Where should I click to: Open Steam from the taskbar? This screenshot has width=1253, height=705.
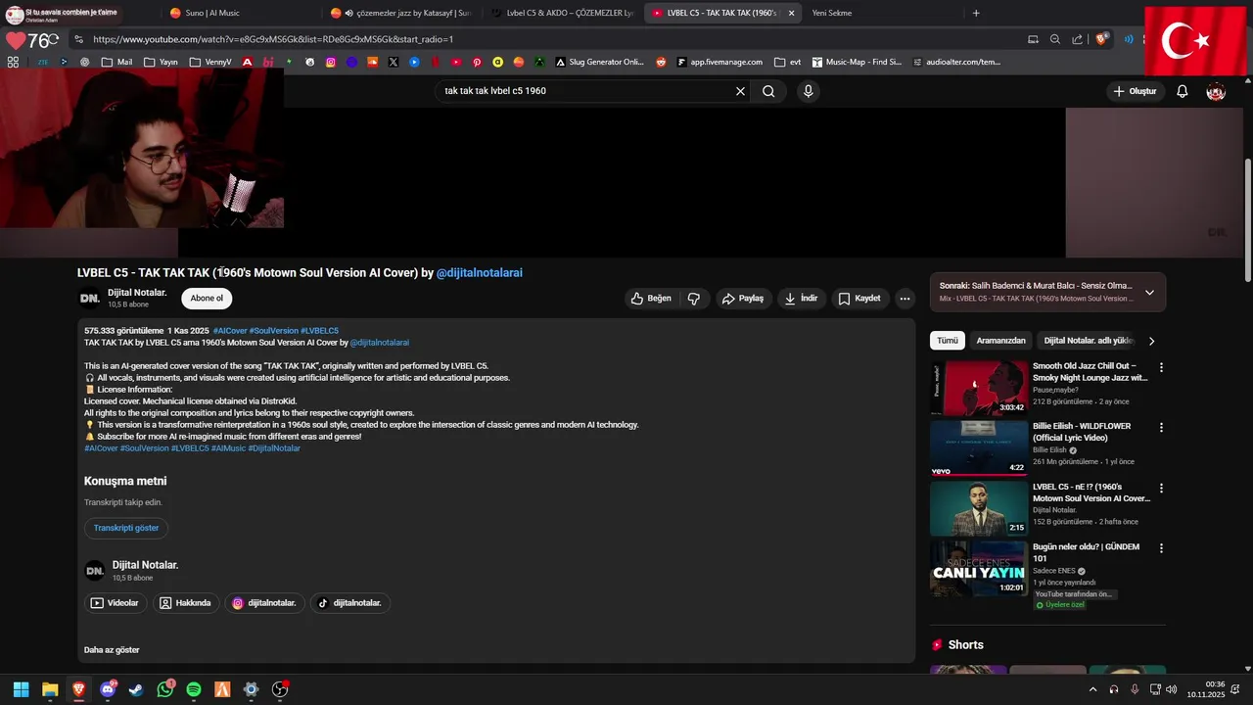(136, 689)
